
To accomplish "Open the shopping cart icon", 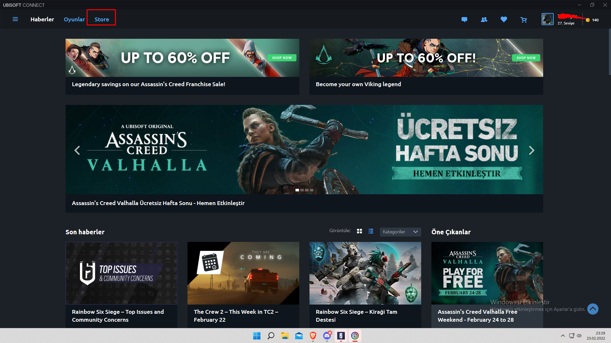I will point(523,20).
